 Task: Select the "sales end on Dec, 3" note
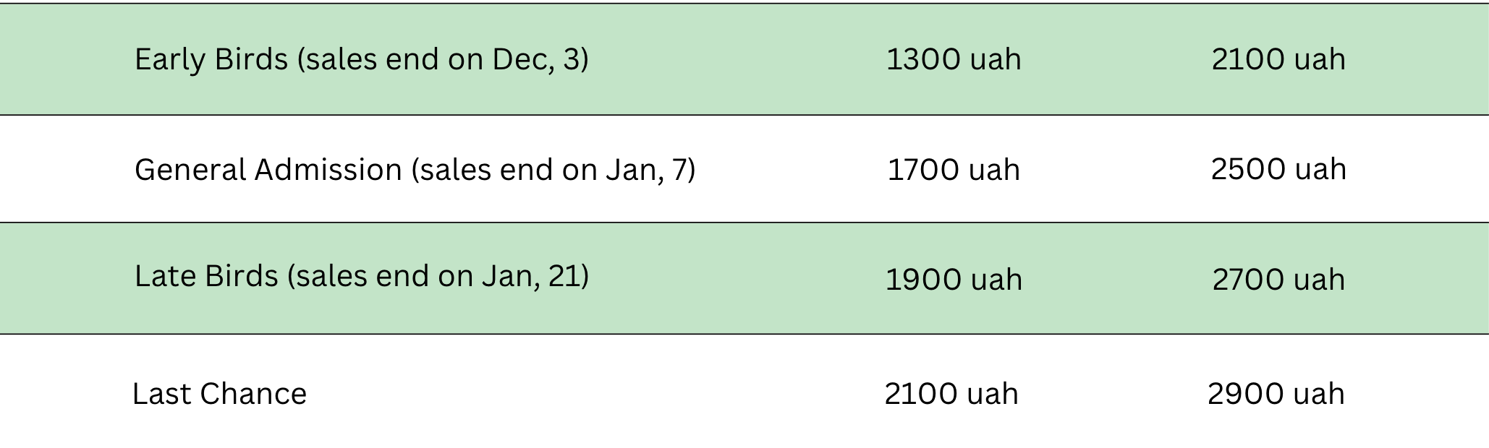443,59
